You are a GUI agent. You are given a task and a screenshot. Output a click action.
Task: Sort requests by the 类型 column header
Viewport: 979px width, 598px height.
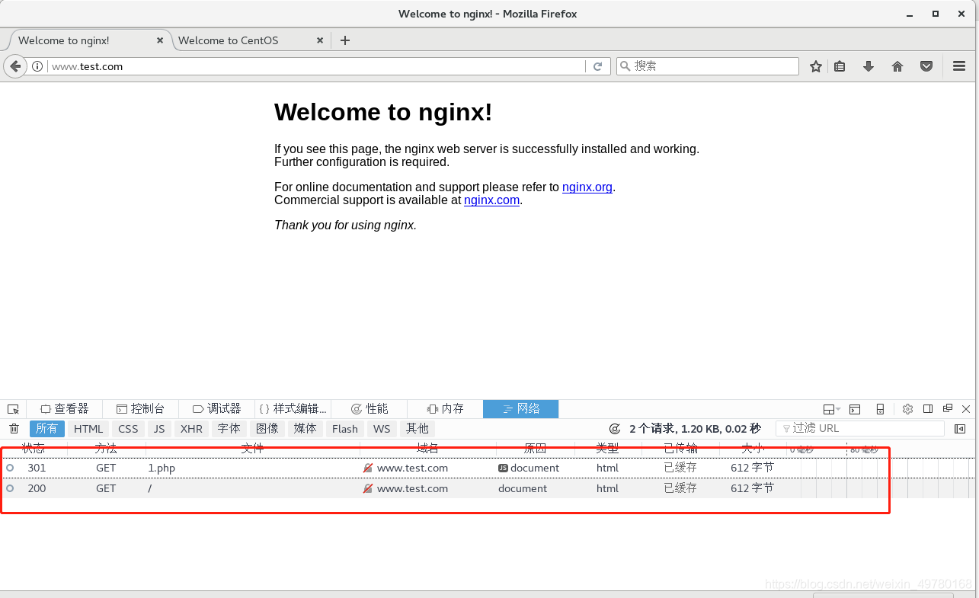607,449
